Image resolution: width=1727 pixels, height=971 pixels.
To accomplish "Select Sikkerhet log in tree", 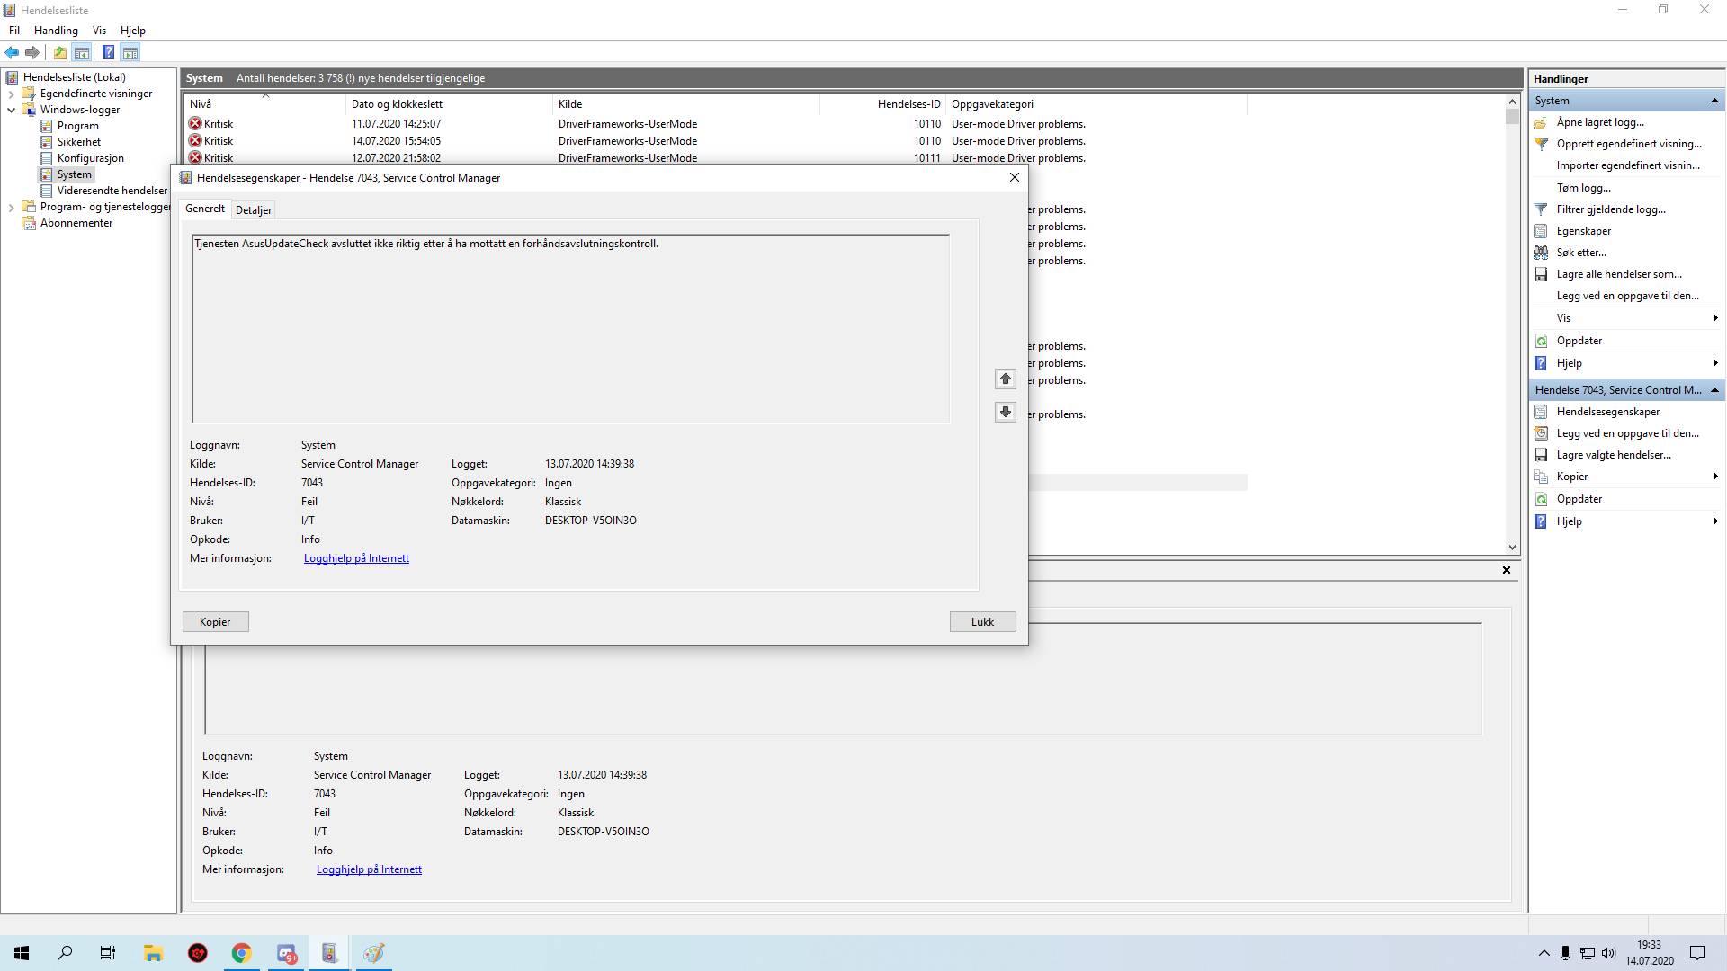I will pos(79,142).
